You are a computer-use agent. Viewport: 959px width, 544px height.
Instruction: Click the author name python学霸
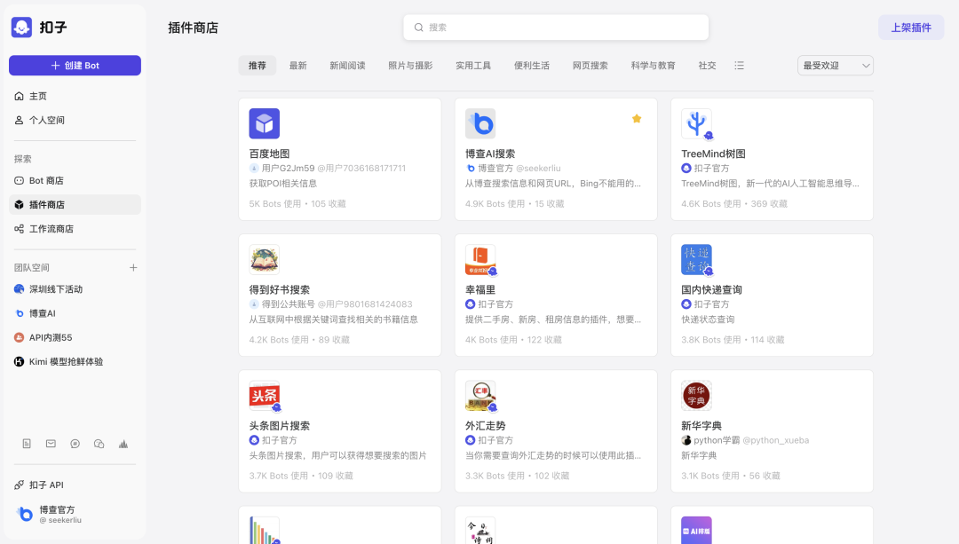717,440
